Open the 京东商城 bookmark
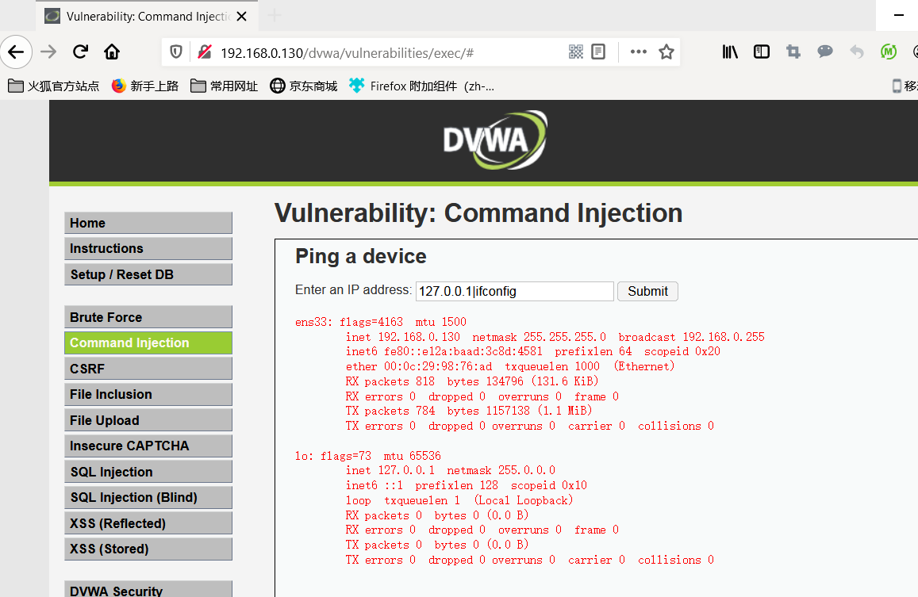Viewport: 918px width, 597px height. pyautogui.click(x=303, y=86)
